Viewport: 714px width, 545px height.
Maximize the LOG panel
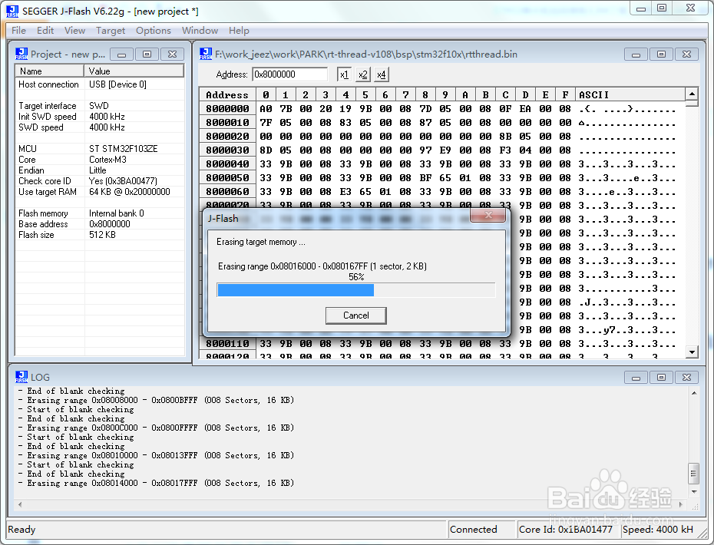pos(661,378)
